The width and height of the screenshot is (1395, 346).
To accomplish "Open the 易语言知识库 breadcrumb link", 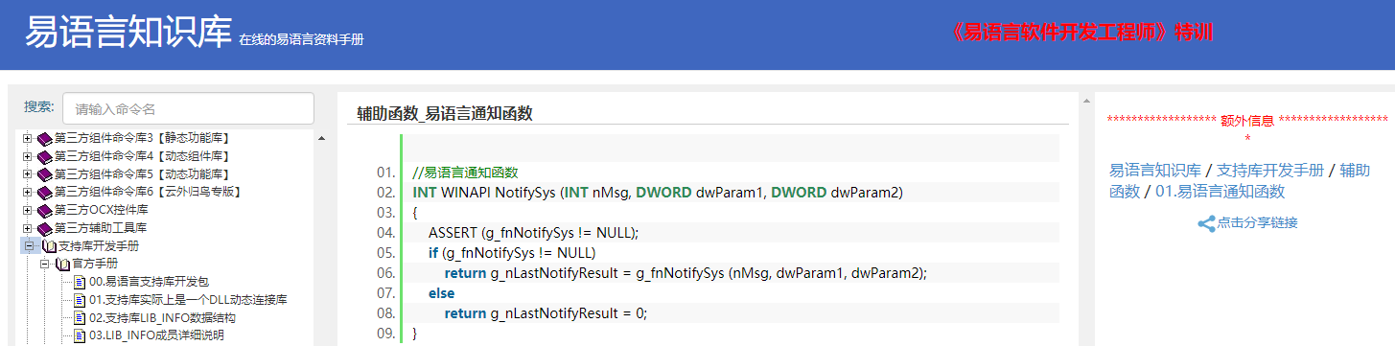I will 1155,171.
